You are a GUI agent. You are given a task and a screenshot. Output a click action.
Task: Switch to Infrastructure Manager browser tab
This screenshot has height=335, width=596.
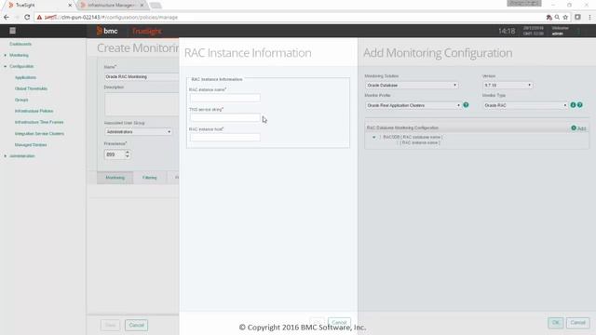click(x=111, y=6)
